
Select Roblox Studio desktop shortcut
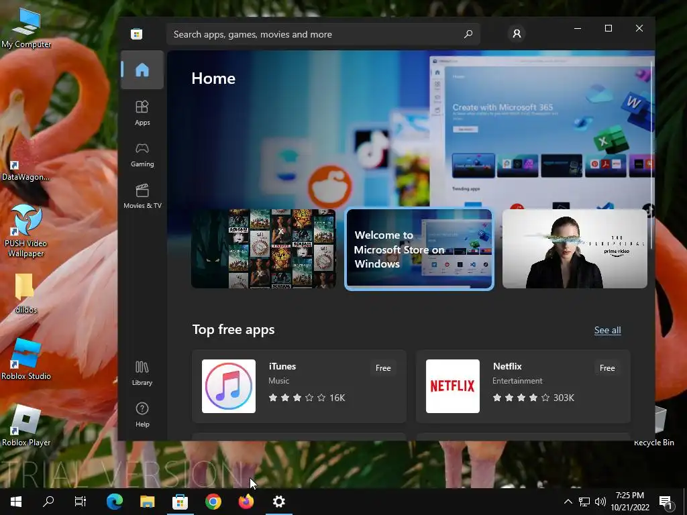pos(26,360)
